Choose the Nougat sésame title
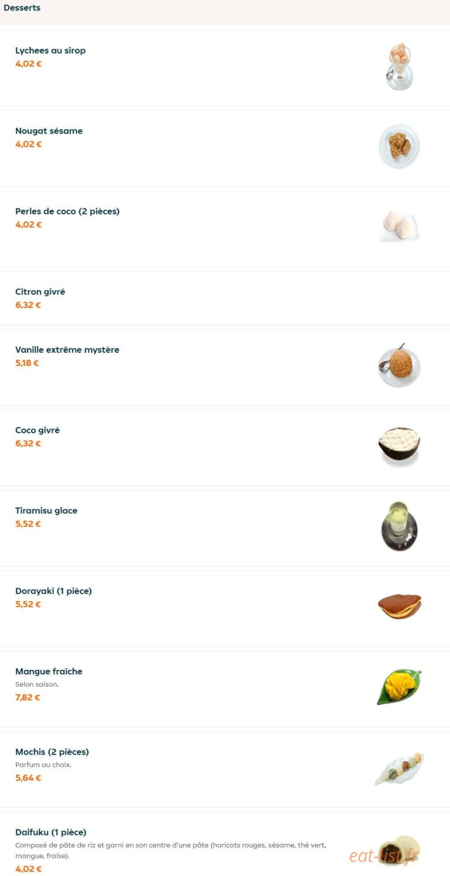The image size is (450, 876). pos(49,131)
